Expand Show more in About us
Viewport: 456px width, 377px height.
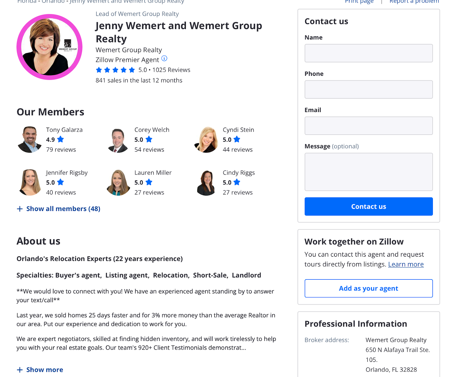(40, 370)
